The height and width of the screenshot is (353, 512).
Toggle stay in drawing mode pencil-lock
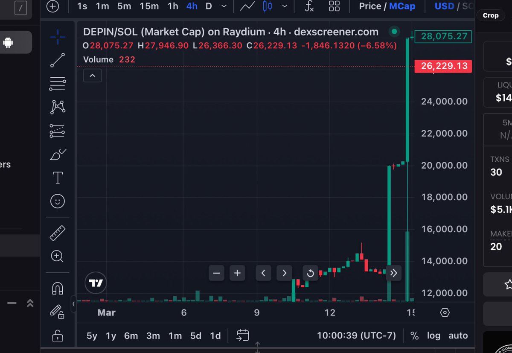(x=57, y=312)
